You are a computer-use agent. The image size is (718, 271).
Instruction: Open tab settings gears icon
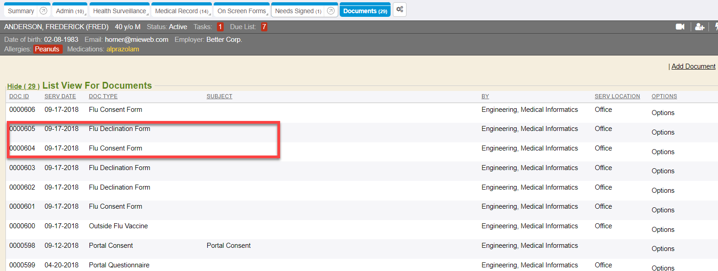400,10
